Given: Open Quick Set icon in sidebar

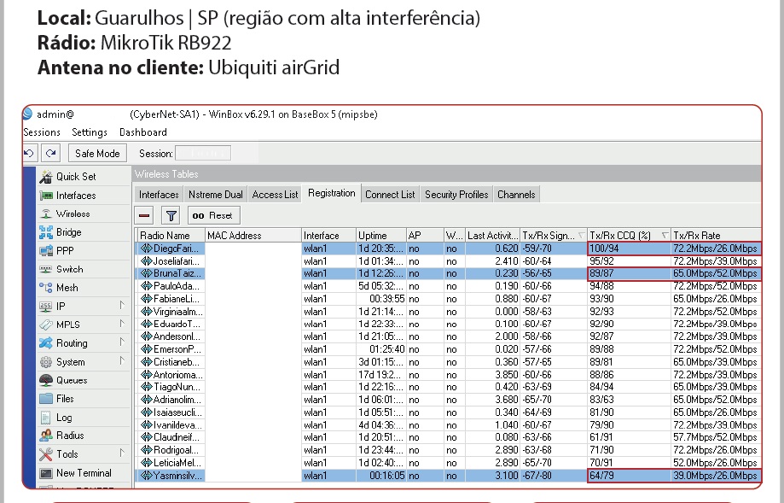Looking at the screenshot, I should point(46,177).
